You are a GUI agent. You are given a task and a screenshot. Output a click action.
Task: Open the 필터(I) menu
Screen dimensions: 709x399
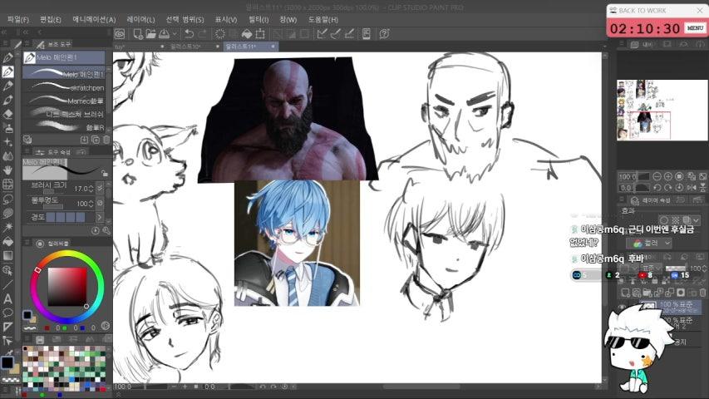pos(258,19)
